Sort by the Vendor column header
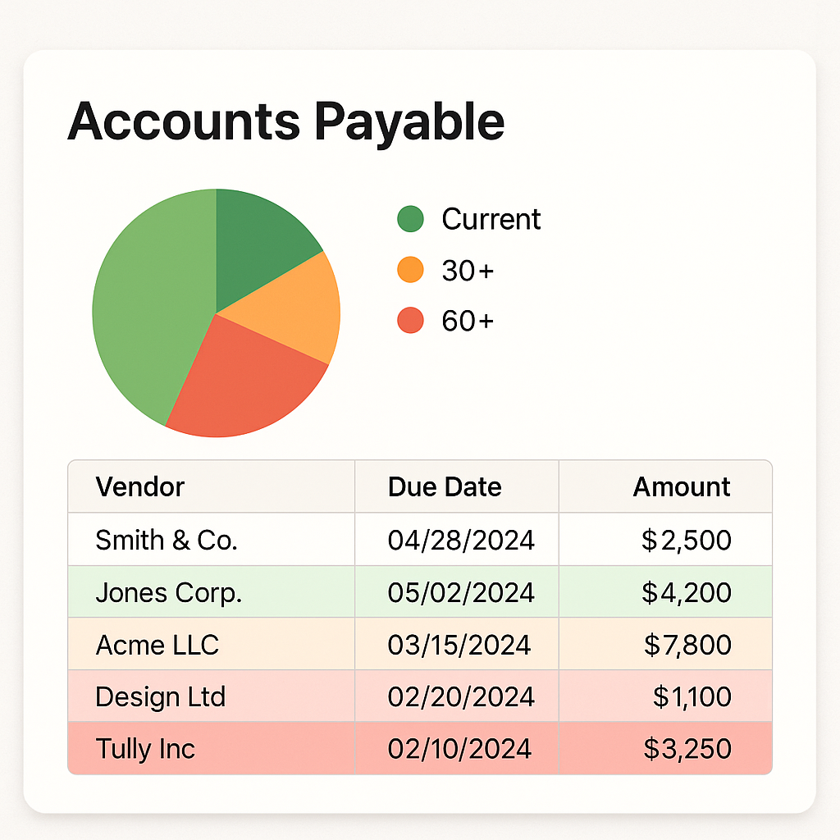Screen dimensions: 840x840 pyautogui.click(x=140, y=486)
